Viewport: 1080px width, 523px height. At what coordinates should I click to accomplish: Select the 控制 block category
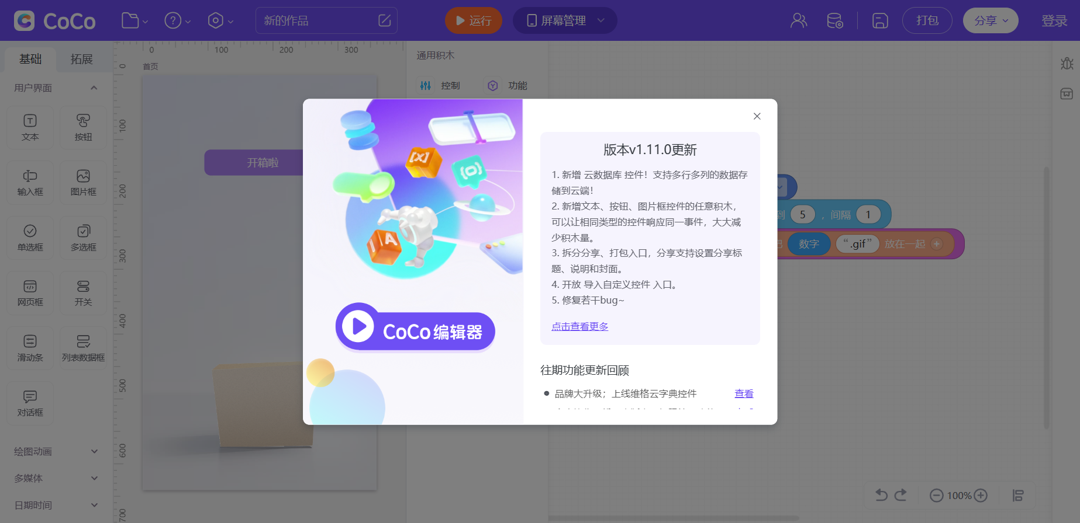click(x=440, y=86)
